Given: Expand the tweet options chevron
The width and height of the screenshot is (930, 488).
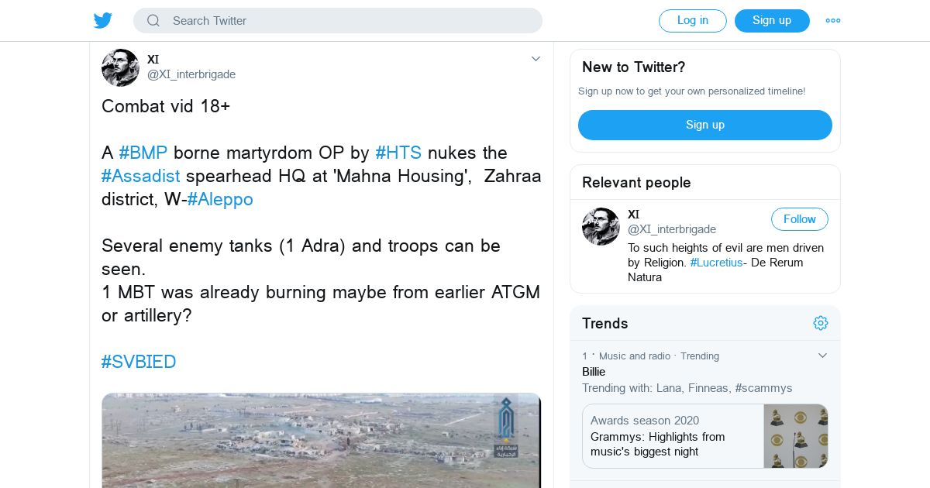Looking at the screenshot, I should click(536, 59).
